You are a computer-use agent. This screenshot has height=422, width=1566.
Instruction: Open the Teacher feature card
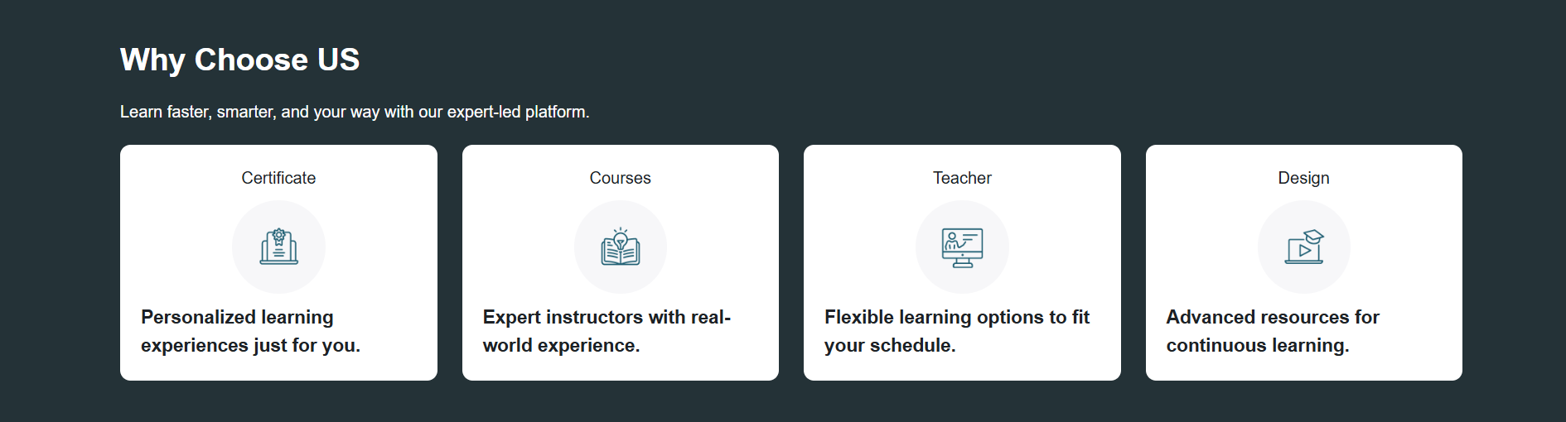(962, 262)
